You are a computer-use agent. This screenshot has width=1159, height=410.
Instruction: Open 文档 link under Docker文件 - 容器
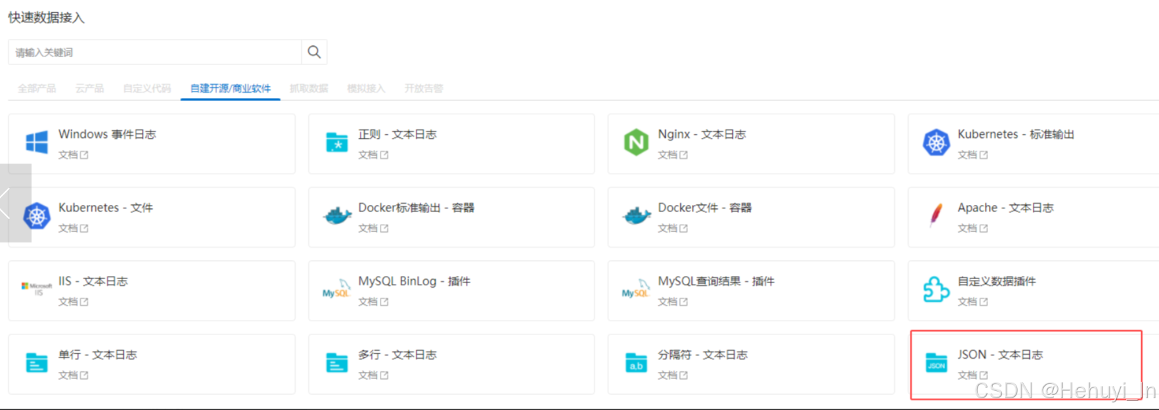tap(673, 228)
